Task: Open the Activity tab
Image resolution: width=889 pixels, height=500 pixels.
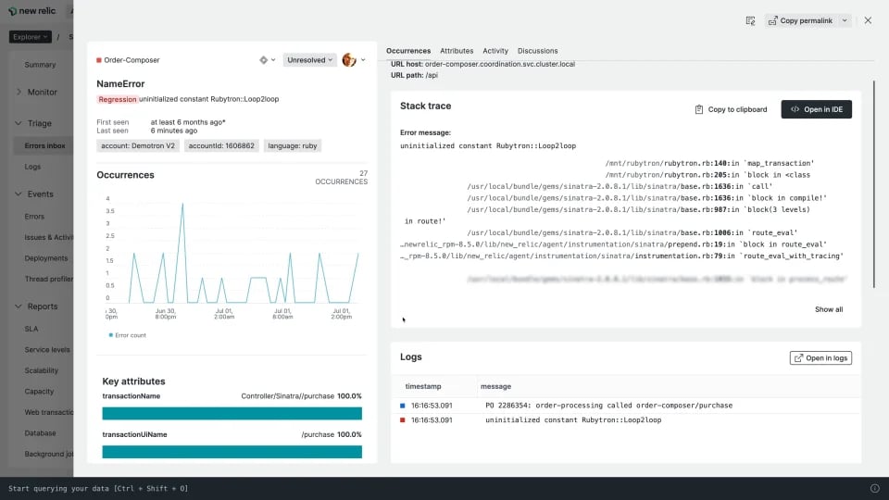Action: pos(495,51)
